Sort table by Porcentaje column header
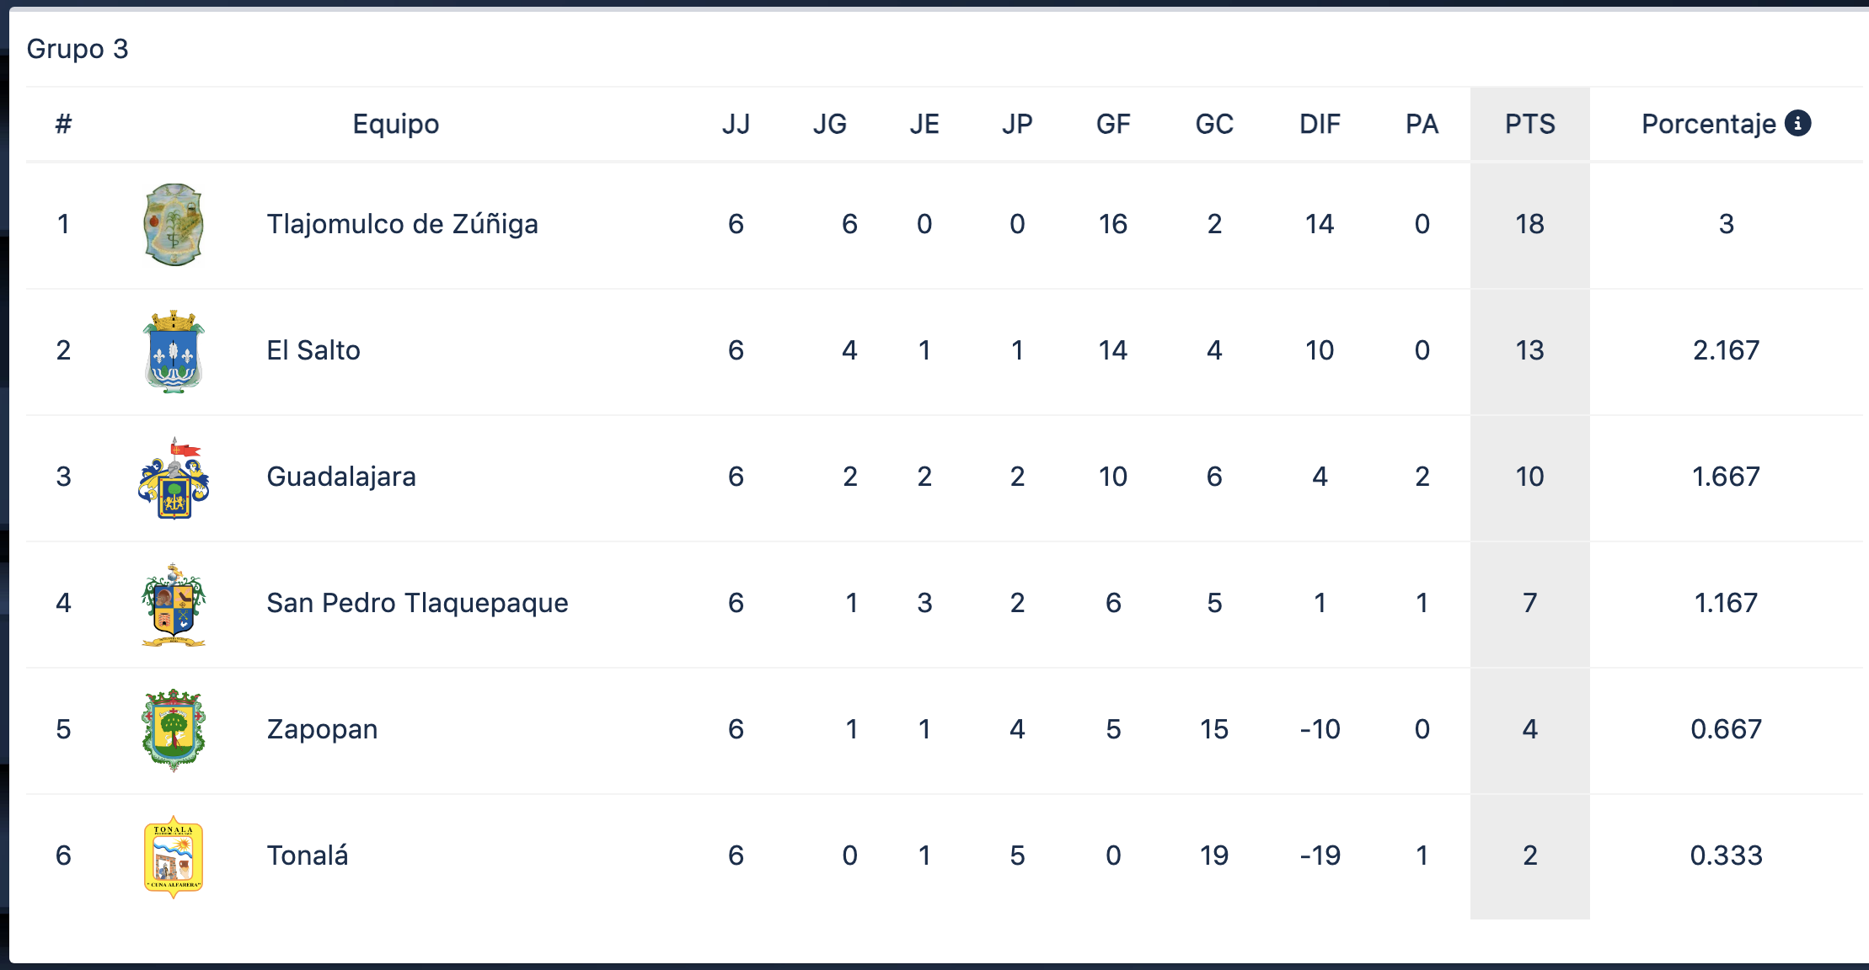Viewport: 1869px width, 970px height. coord(1708,125)
